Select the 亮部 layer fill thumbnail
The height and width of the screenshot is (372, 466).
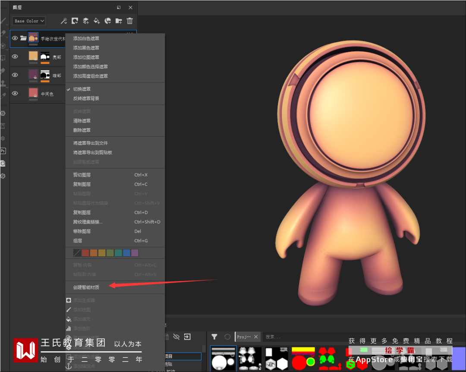[33, 56]
